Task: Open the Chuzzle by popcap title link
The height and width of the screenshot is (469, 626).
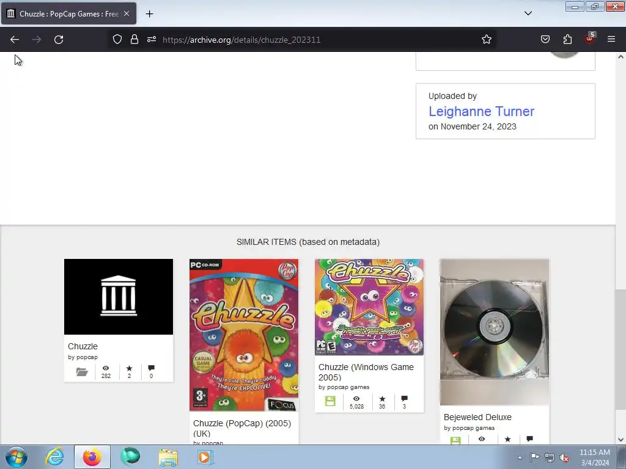Action: point(83,346)
